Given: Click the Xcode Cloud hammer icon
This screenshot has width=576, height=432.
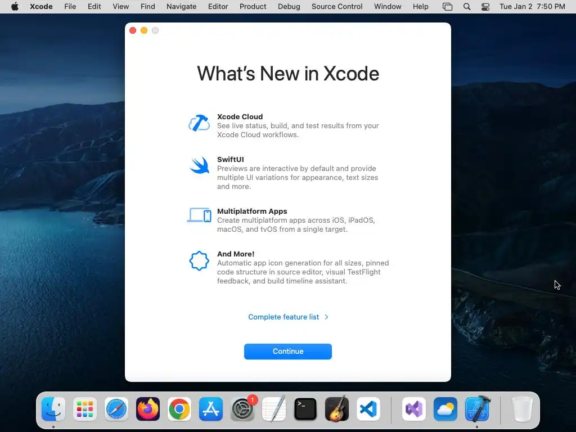Looking at the screenshot, I should (x=199, y=123).
